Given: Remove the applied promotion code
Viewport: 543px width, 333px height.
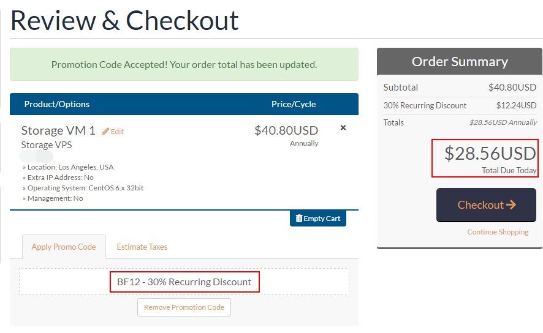Looking at the screenshot, I should pyautogui.click(x=184, y=307).
